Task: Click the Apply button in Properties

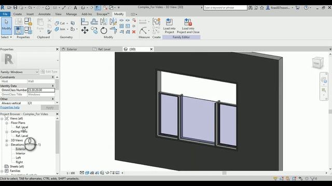Action: 50,107
